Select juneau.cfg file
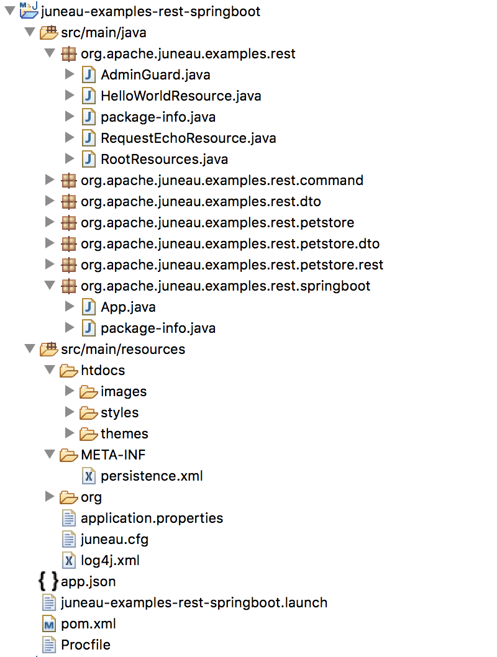Image resolution: width=497 pixels, height=657 pixels. pos(114,539)
